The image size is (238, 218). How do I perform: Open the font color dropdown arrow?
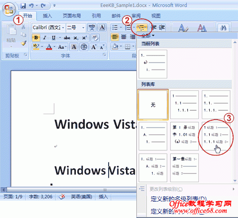pyautogui.click(x=55, y=47)
